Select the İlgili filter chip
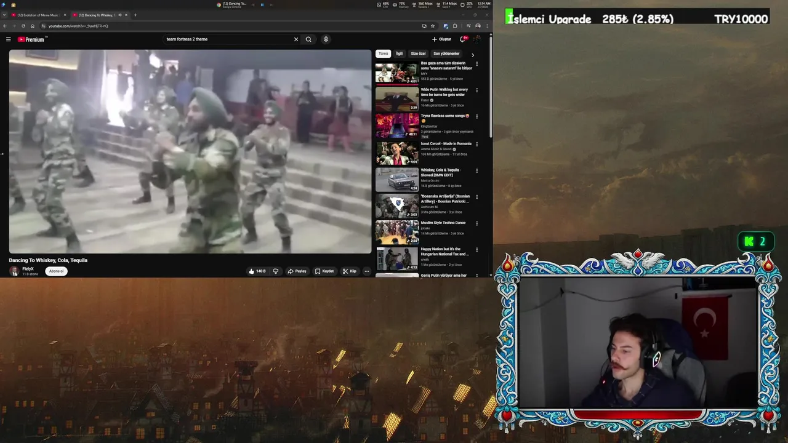Image resolution: width=788 pixels, height=443 pixels. pos(400,54)
